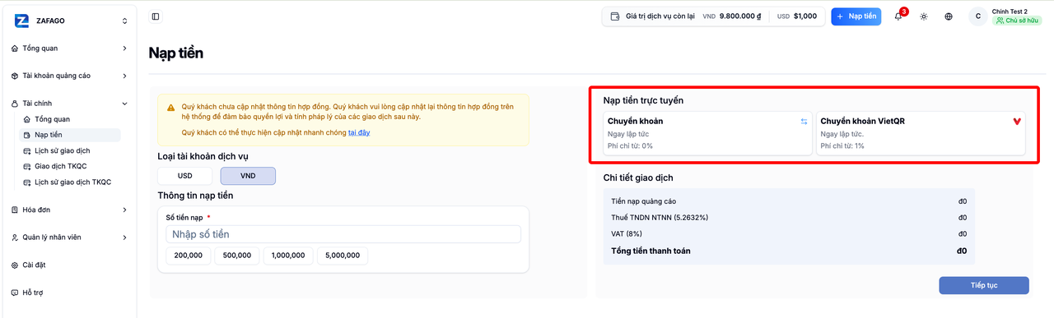Open Giao dịch TKQC page
The image size is (1054, 318).
click(x=69, y=166)
